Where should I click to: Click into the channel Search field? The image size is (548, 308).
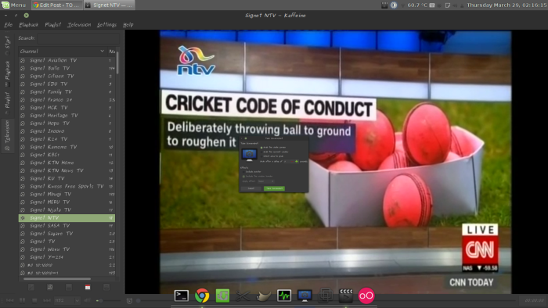[78, 38]
